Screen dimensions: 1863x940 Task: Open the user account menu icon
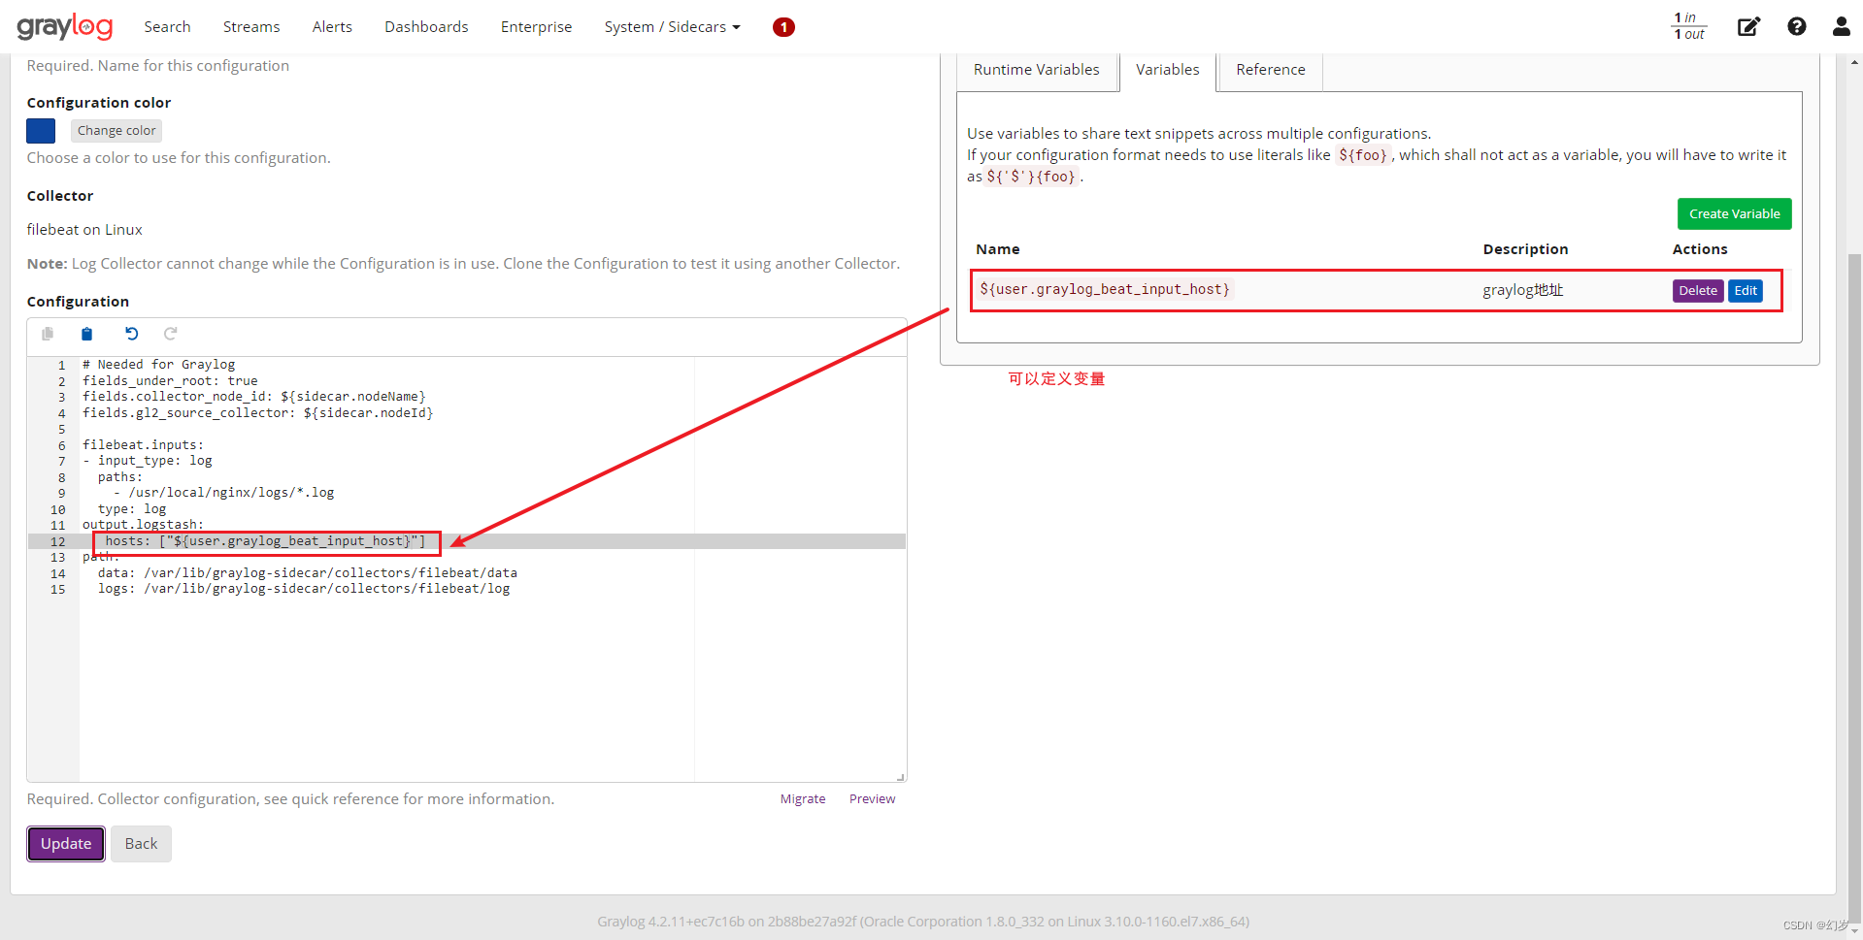pyautogui.click(x=1841, y=26)
